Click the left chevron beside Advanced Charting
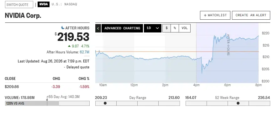Viewport: 279px width, 113px height. coord(98,28)
